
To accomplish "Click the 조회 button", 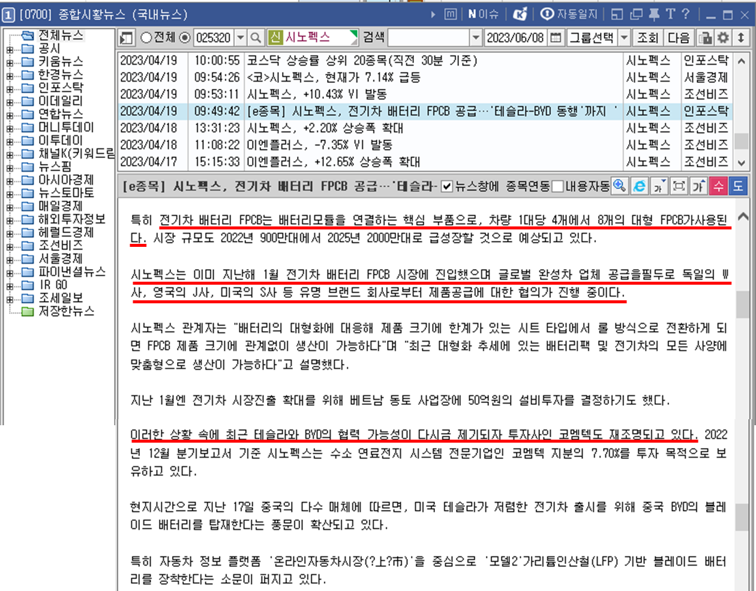I will 647,38.
